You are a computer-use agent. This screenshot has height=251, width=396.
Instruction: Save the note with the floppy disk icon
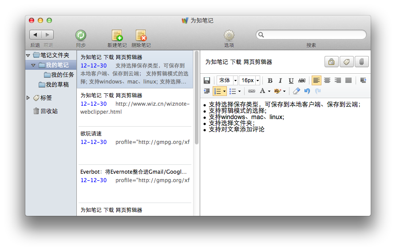click(207, 80)
